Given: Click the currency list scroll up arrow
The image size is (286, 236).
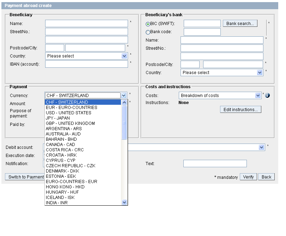Looking at the screenshot, I should [x=124, y=102].
